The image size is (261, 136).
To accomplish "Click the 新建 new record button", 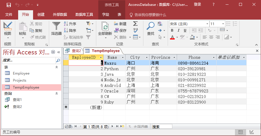I will [x=120, y=24].
